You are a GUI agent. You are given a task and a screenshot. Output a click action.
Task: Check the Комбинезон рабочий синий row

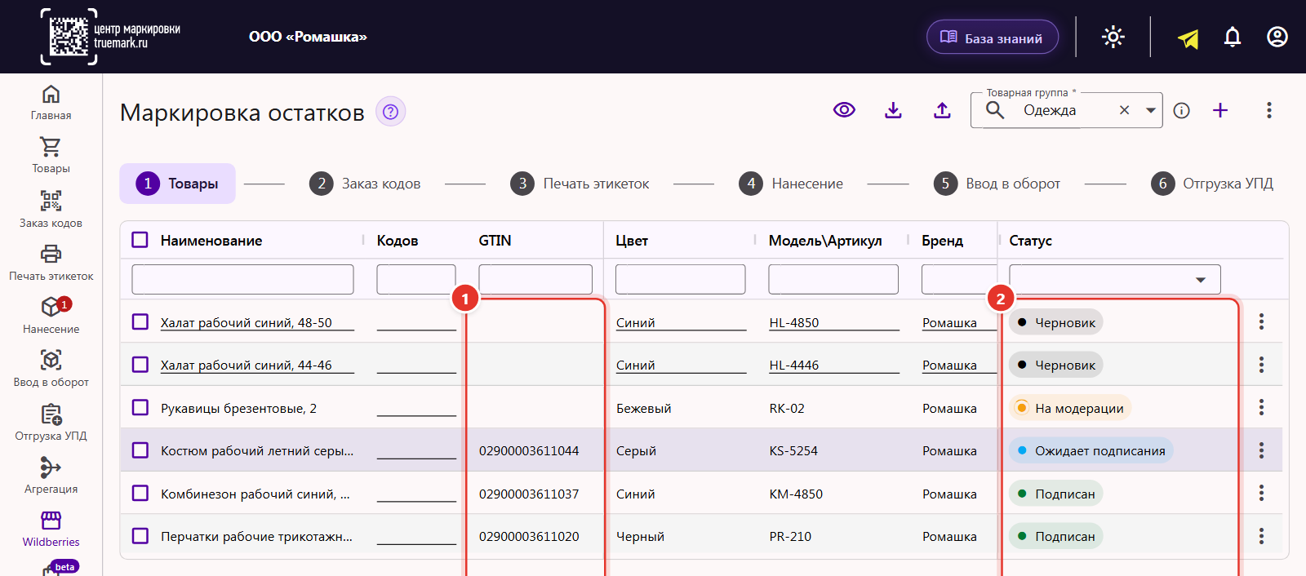tap(140, 494)
